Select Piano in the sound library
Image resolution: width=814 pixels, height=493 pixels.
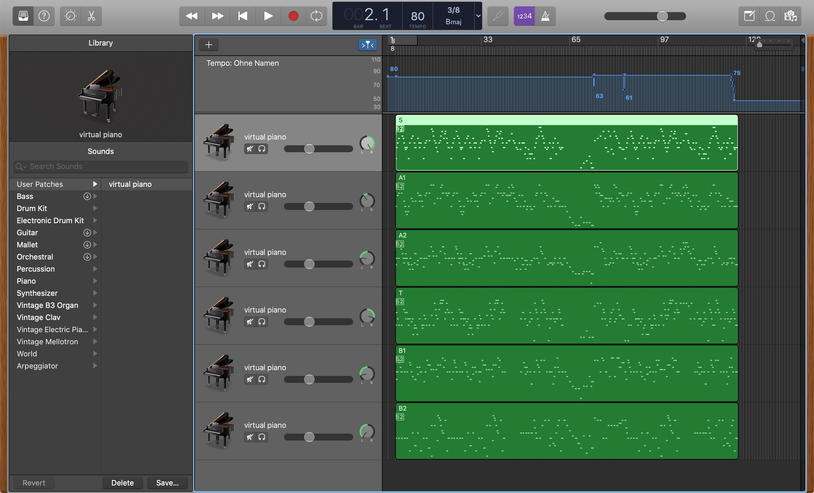pos(26,281)
